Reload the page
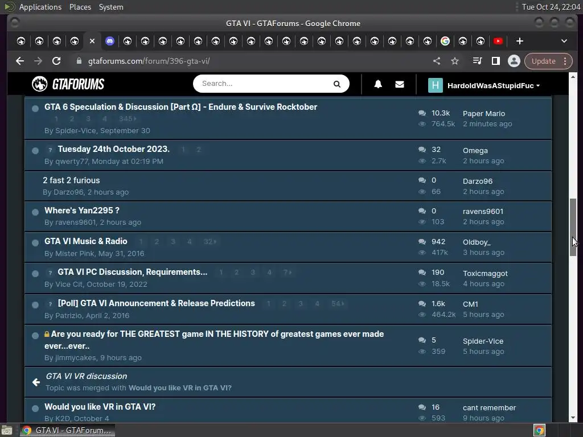 point(56,61)
